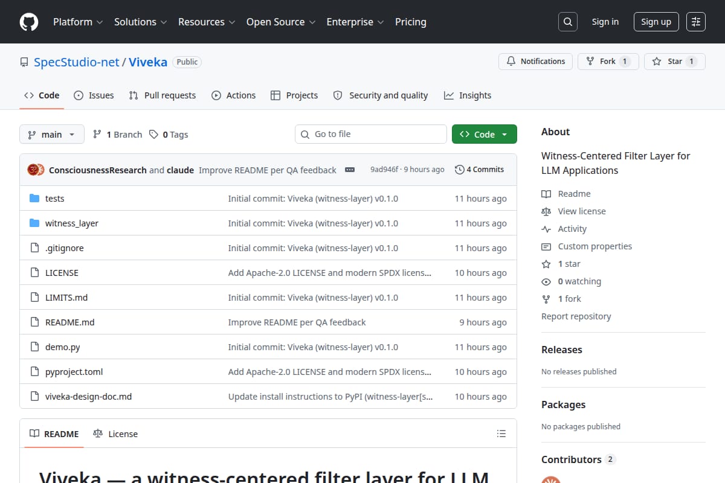
Task: Click the Go to file search field
Action: [371, 134]
